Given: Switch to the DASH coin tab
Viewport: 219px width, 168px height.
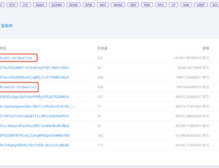Looking at the screenshot, I should tap(40, 5).
